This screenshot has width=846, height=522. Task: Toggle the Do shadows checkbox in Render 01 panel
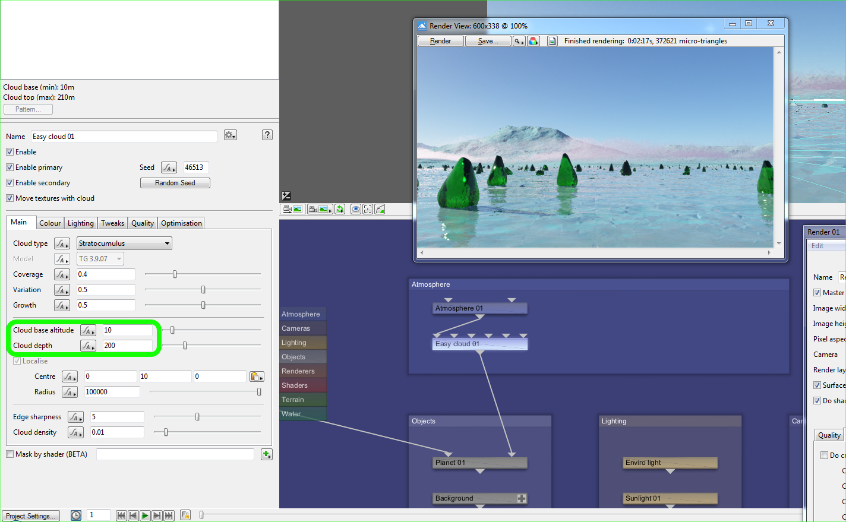click(x=817, y=401)
